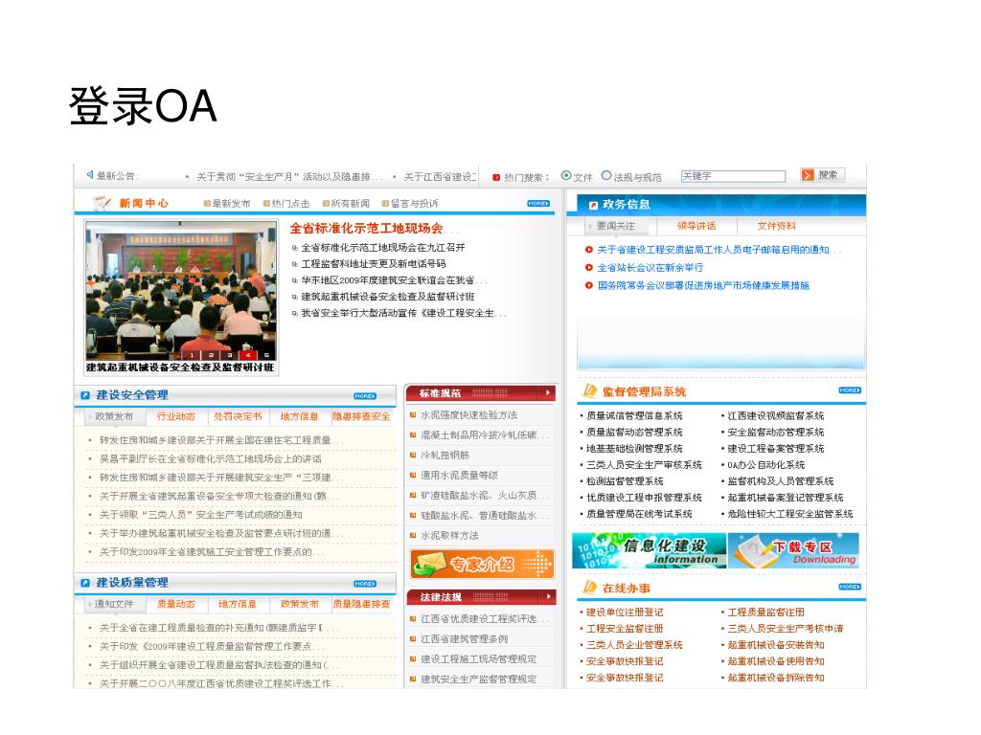The height and width of the screenshot is (735, 981).
Task: Switch to 质量动态 tab
Action: click(176, 604)
